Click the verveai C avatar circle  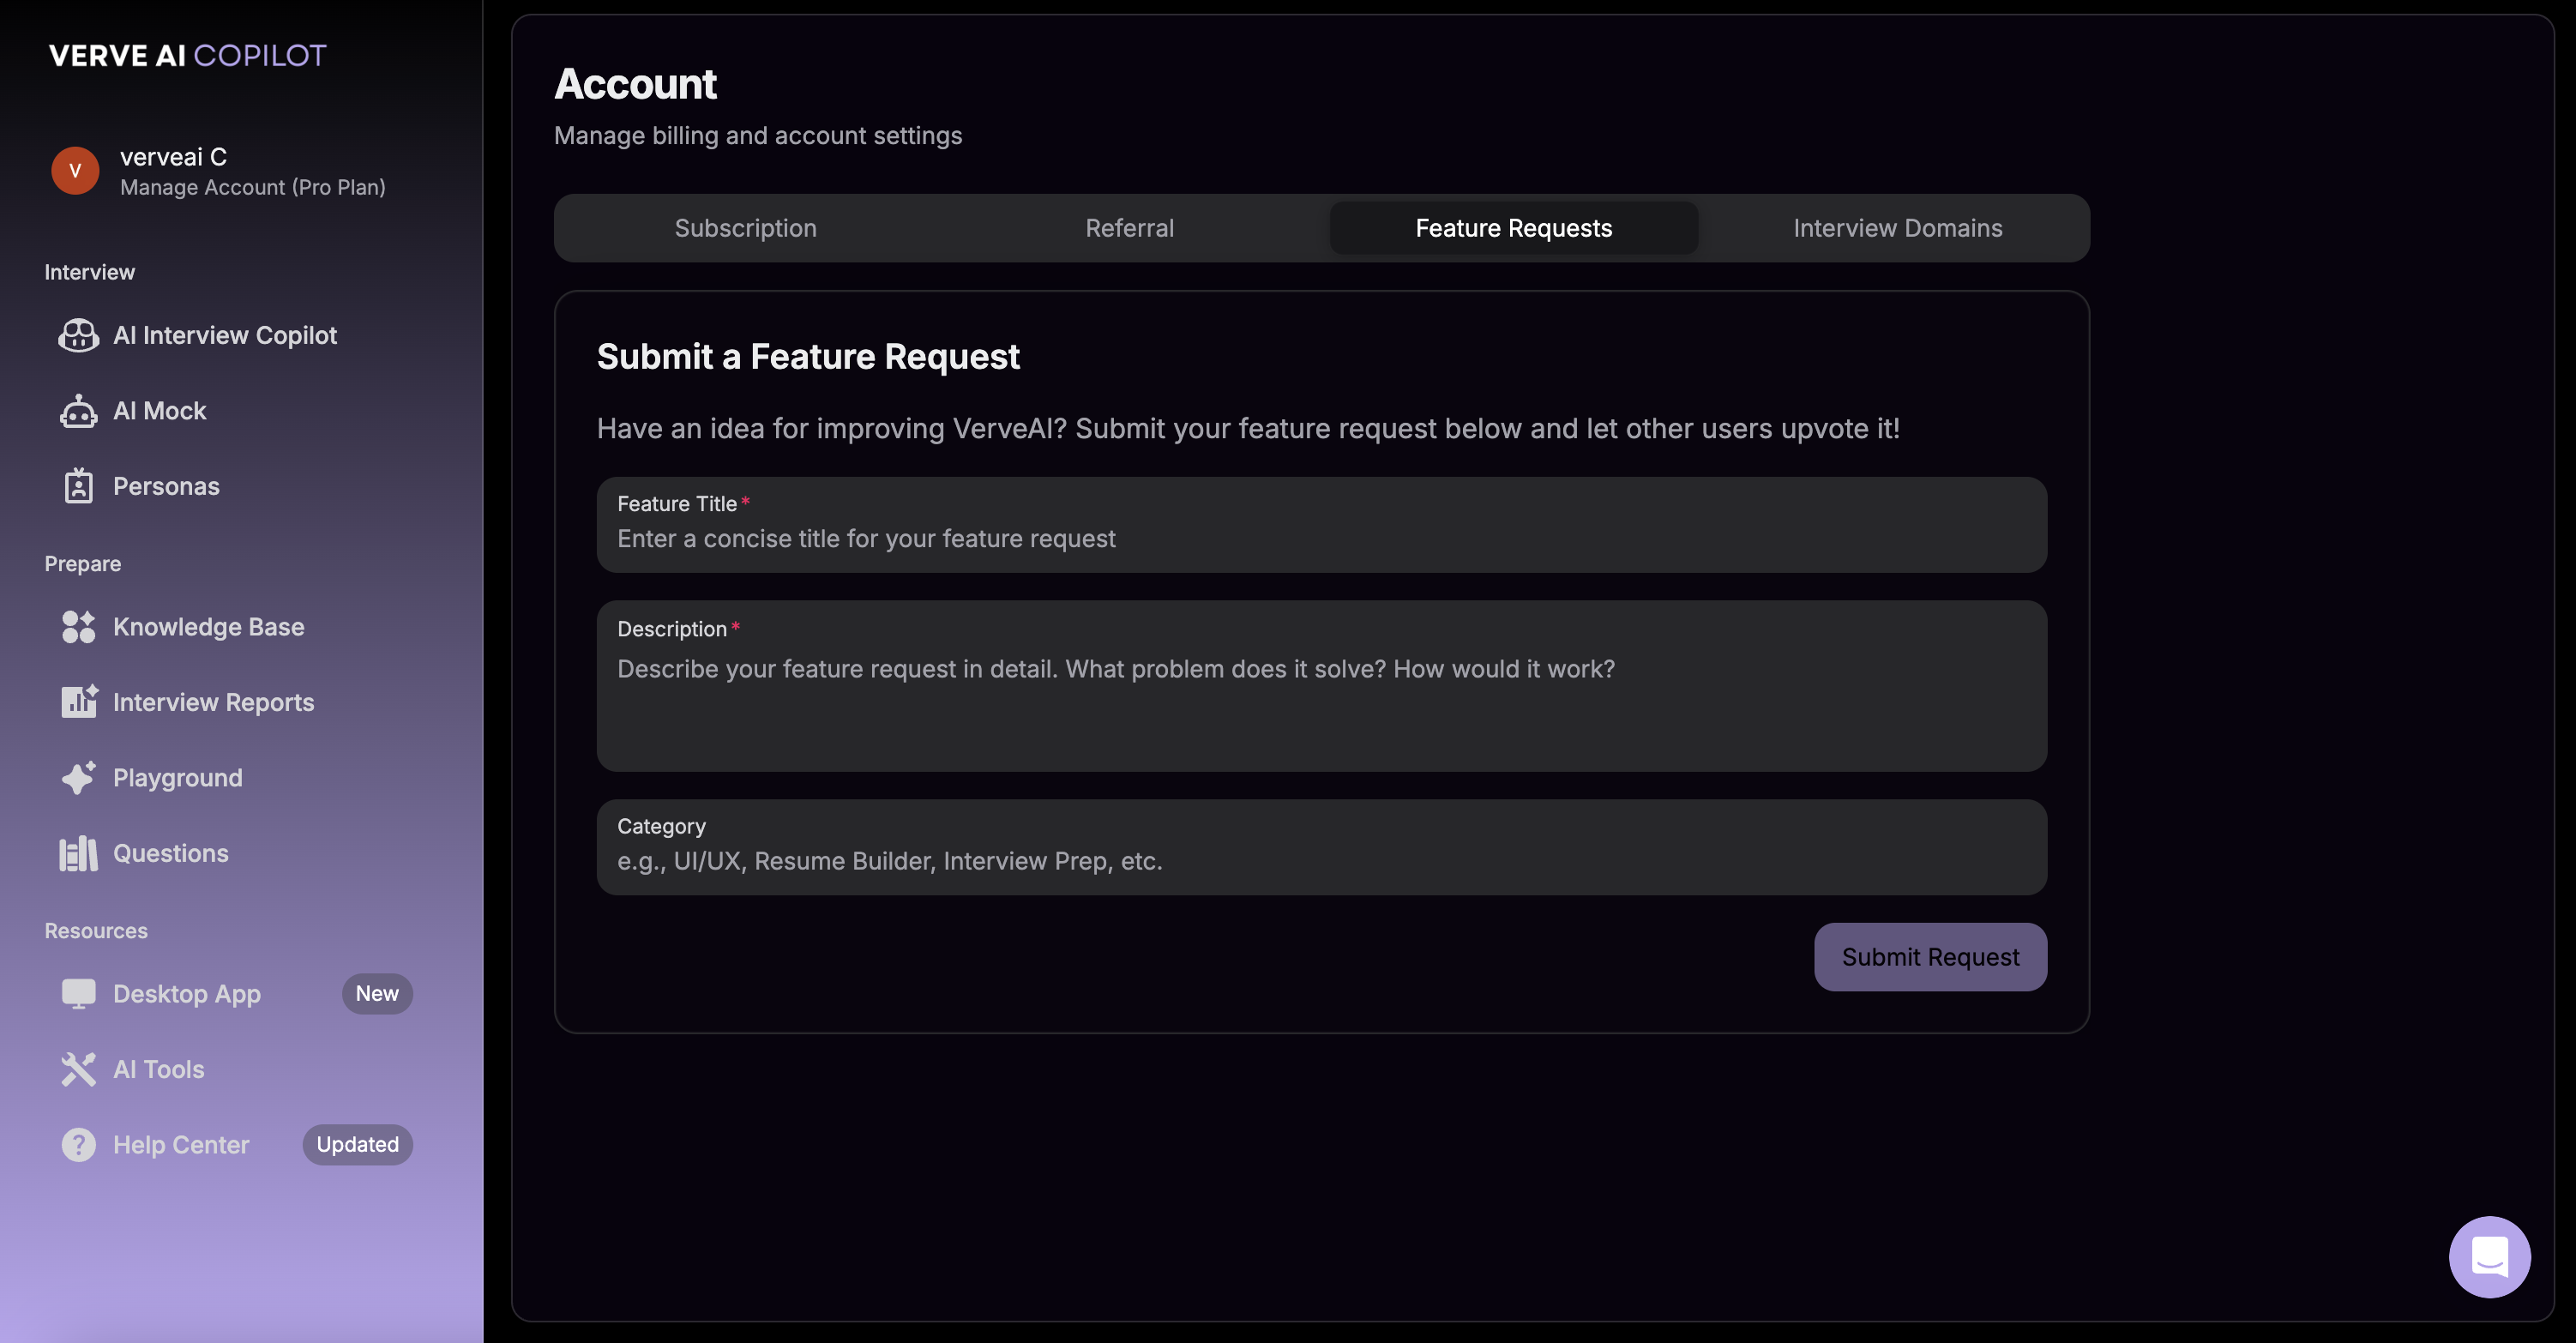coord(75,170)
